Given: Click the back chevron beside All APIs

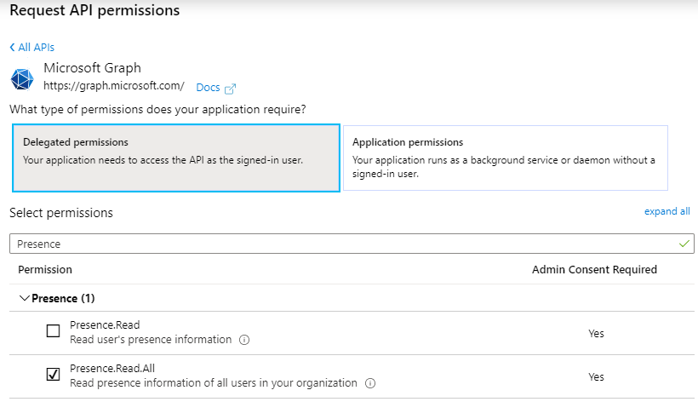Looking at the screenshot, I should tap(13, 47).
